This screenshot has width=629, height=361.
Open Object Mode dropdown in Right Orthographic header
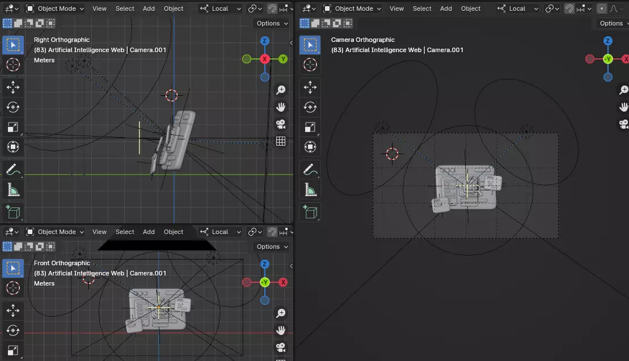[55, 9]
